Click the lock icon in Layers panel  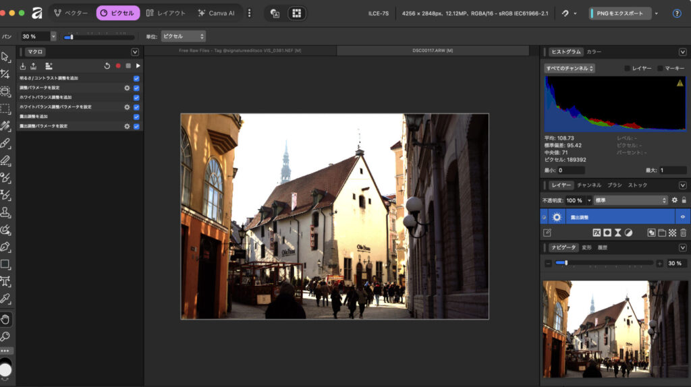pos(684,200)
